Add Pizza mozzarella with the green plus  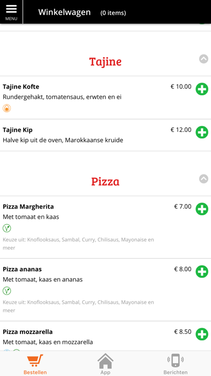tap(202, 334)
